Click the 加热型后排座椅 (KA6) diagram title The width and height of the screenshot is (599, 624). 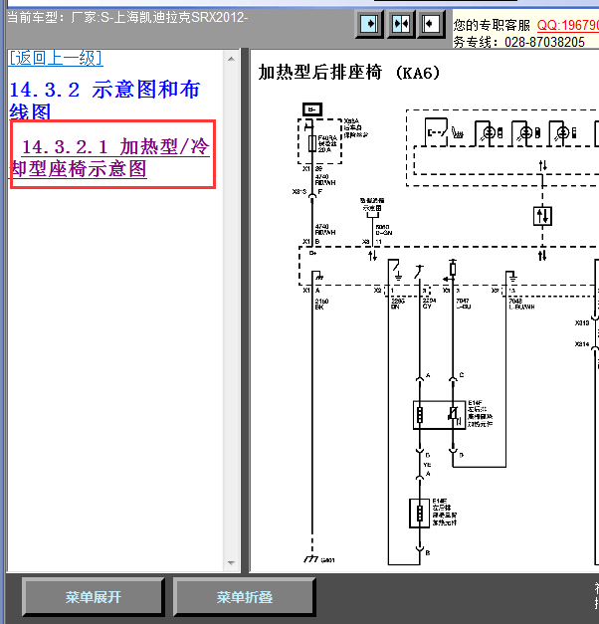(x=349, y=73)
